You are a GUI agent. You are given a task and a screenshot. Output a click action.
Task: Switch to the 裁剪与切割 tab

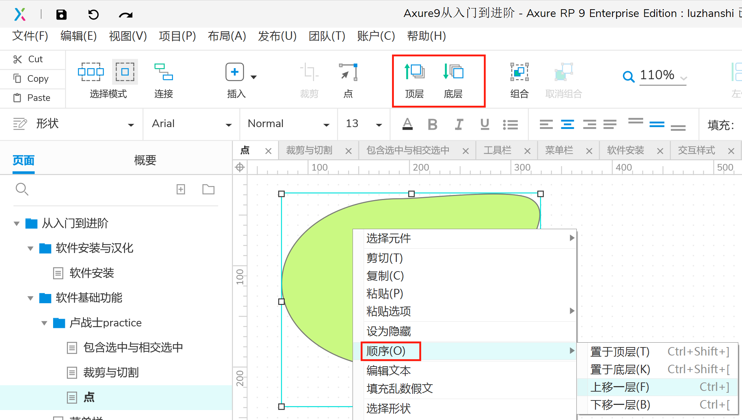pos(309,150)
